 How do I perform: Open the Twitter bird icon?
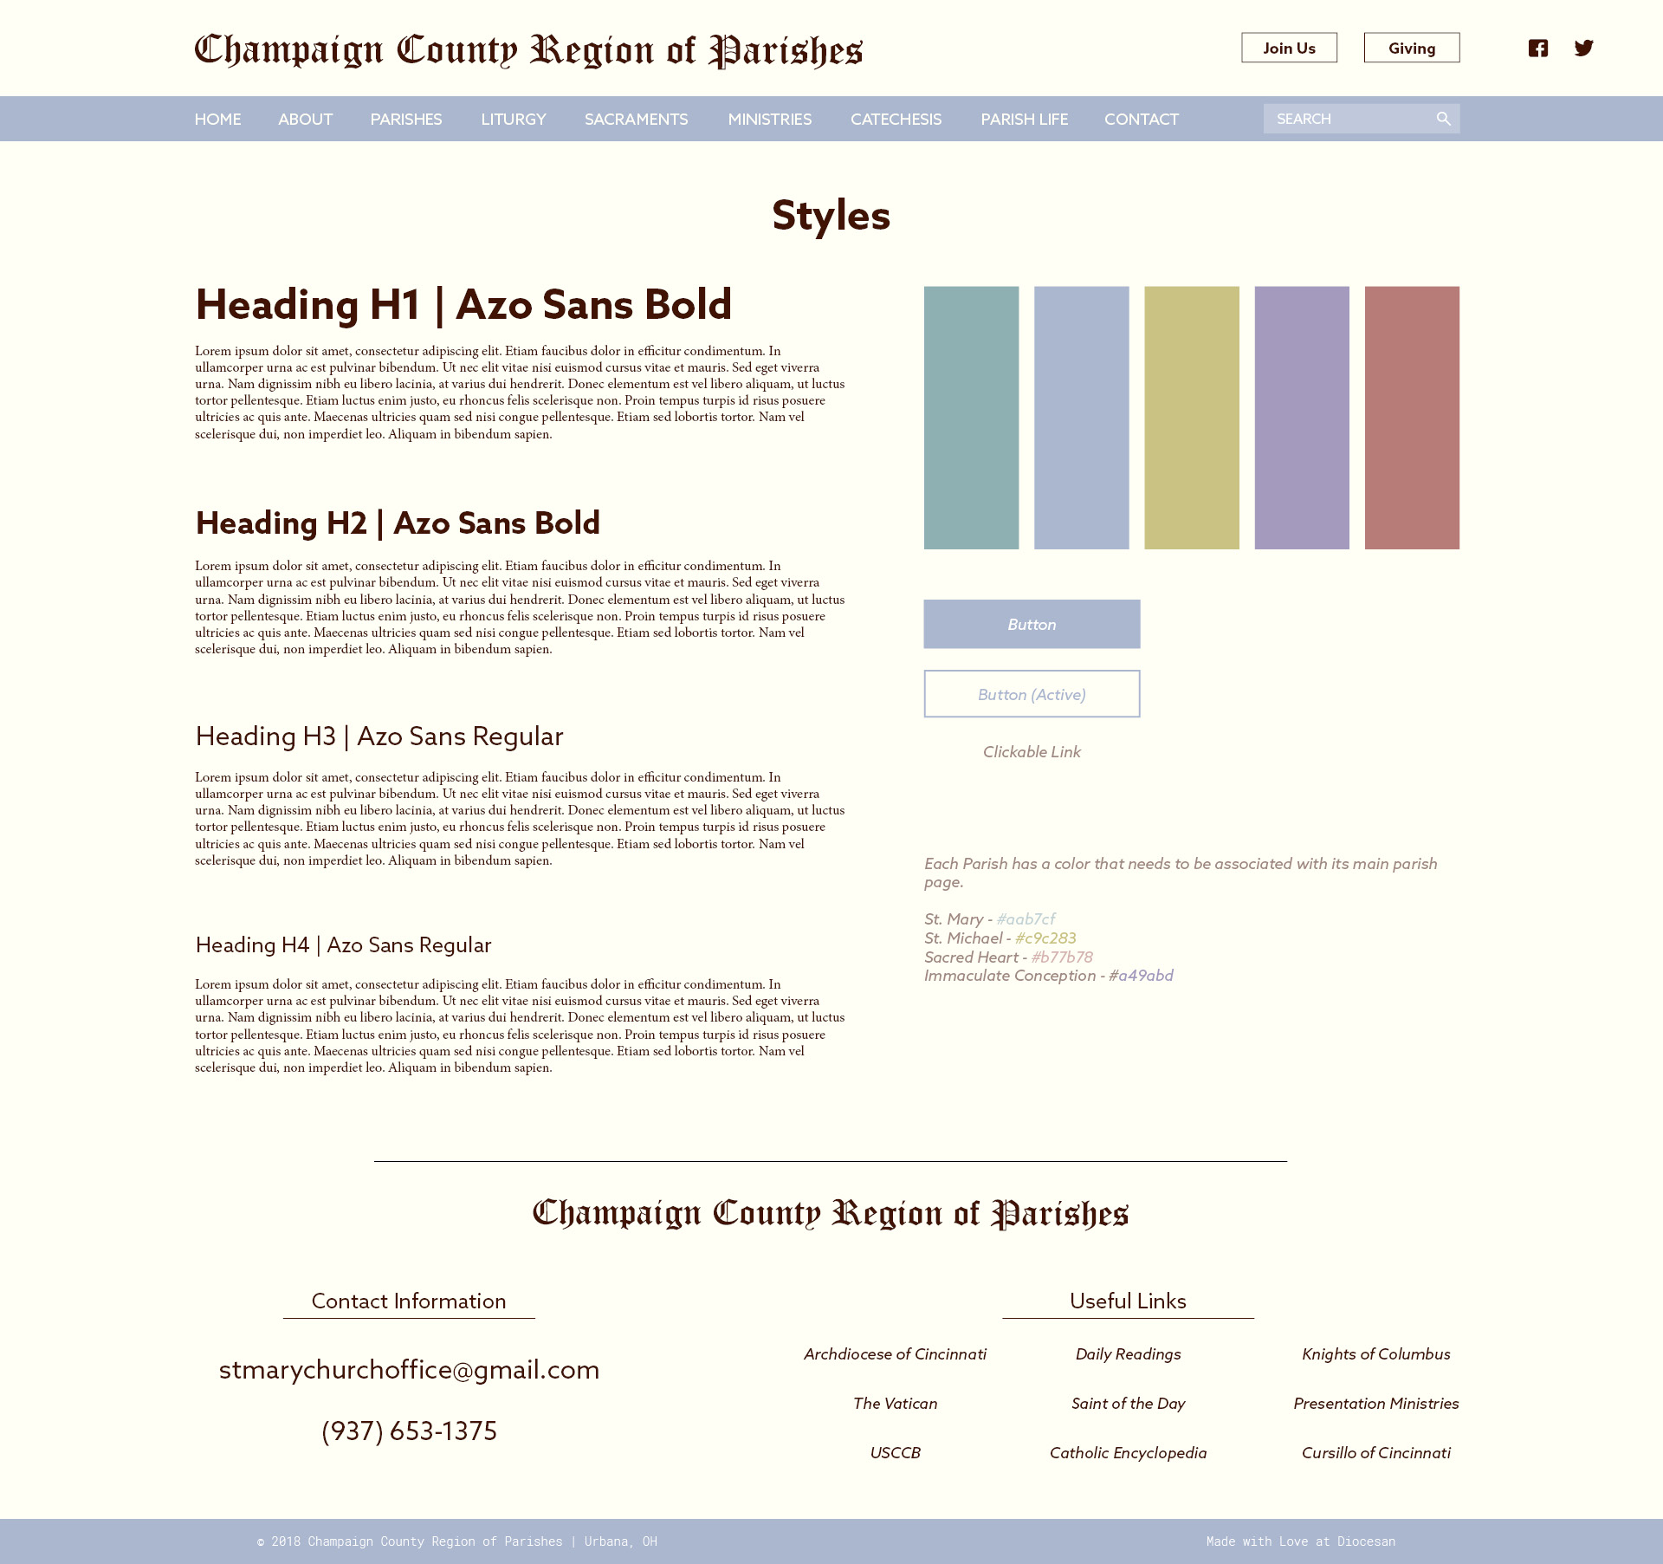[1583, 49]
